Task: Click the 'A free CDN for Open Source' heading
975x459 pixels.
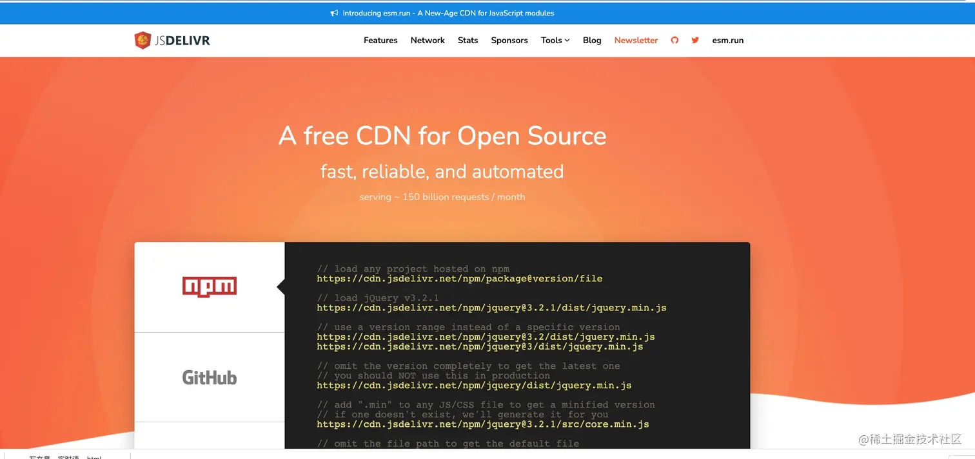Action: [442, 136]
